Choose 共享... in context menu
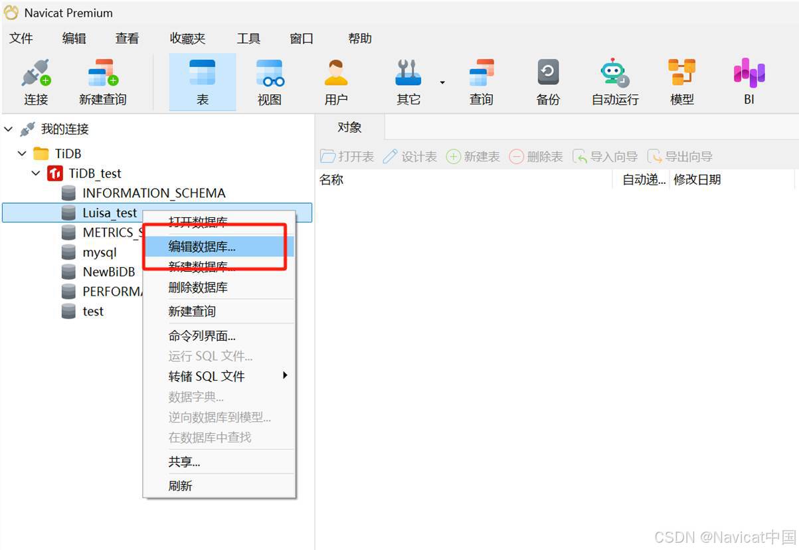This screenshot has width=799, height=550. pos(219,462)
